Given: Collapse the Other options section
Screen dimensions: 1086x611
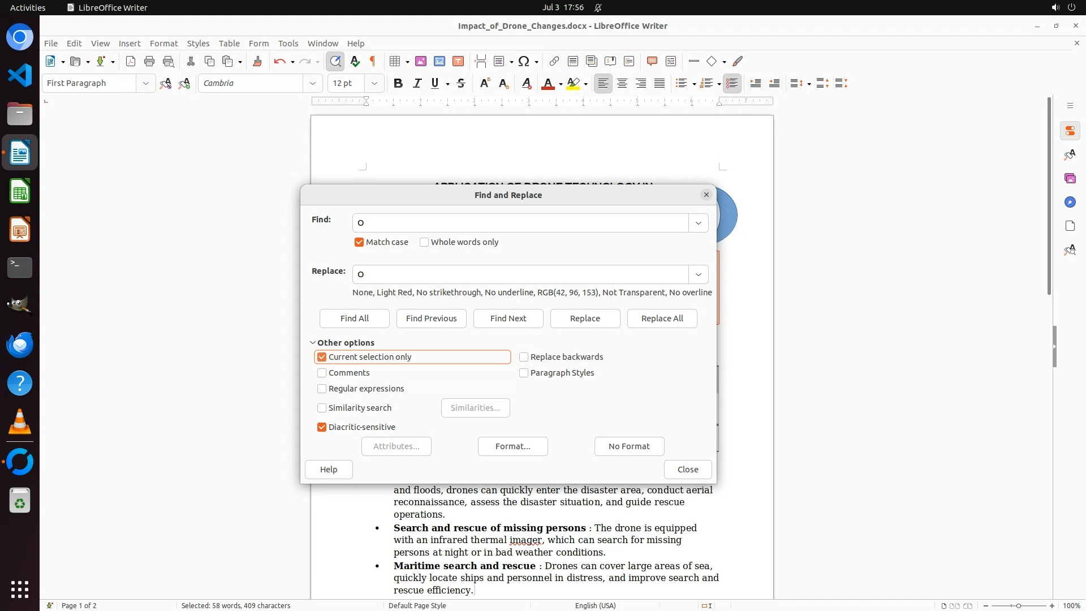Looking at the screenshot, I should [313, 343].
